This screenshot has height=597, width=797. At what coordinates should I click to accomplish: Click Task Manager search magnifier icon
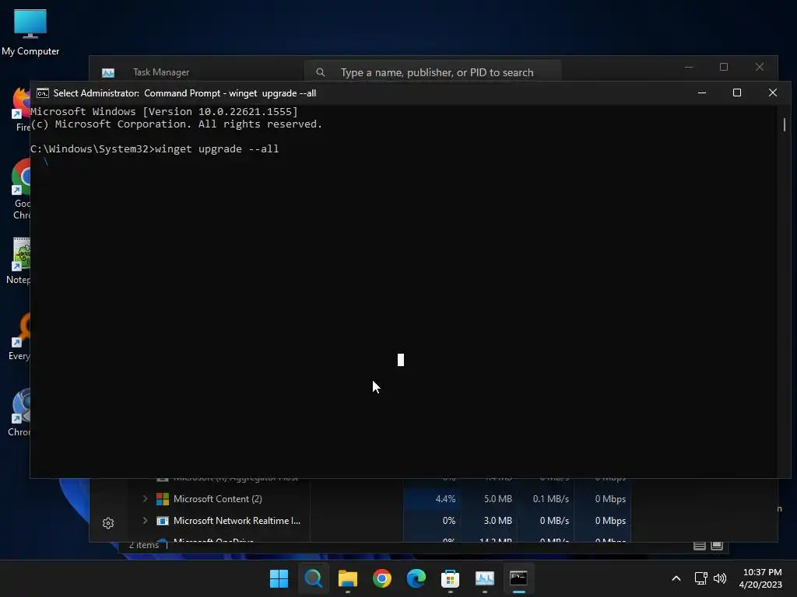pos(320,72)
